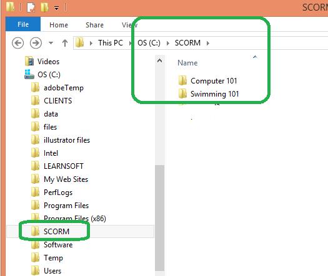Select the SCORM folder in tree

pos(56,232)
